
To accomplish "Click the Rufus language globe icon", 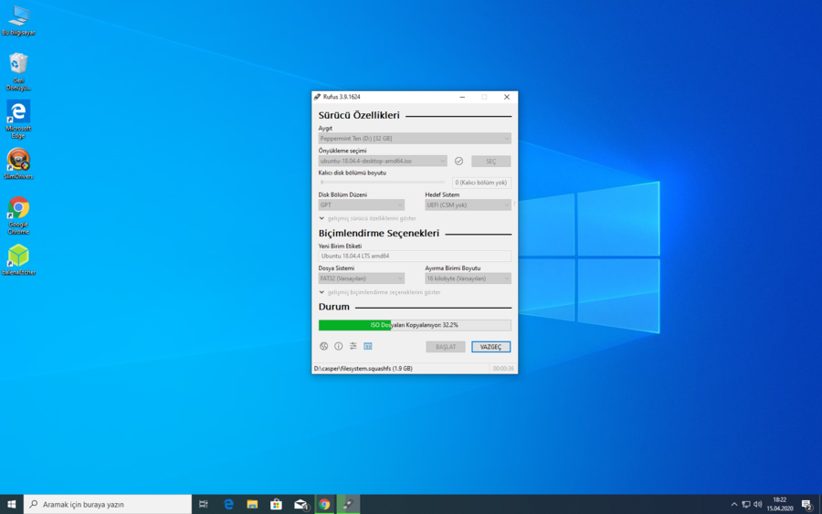I will pyautogui.click(x=323, y=347).
